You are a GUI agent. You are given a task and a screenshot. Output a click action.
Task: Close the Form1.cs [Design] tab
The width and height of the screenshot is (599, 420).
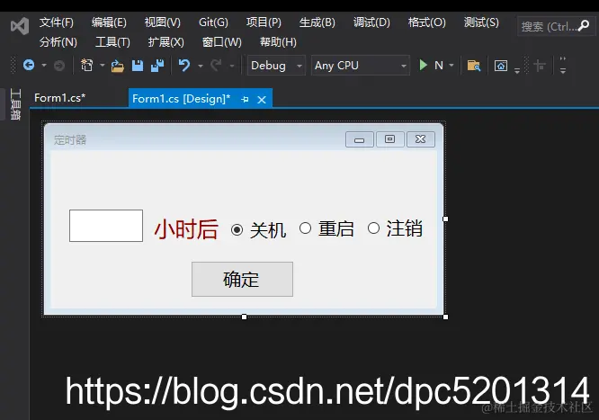click(262, 100)
